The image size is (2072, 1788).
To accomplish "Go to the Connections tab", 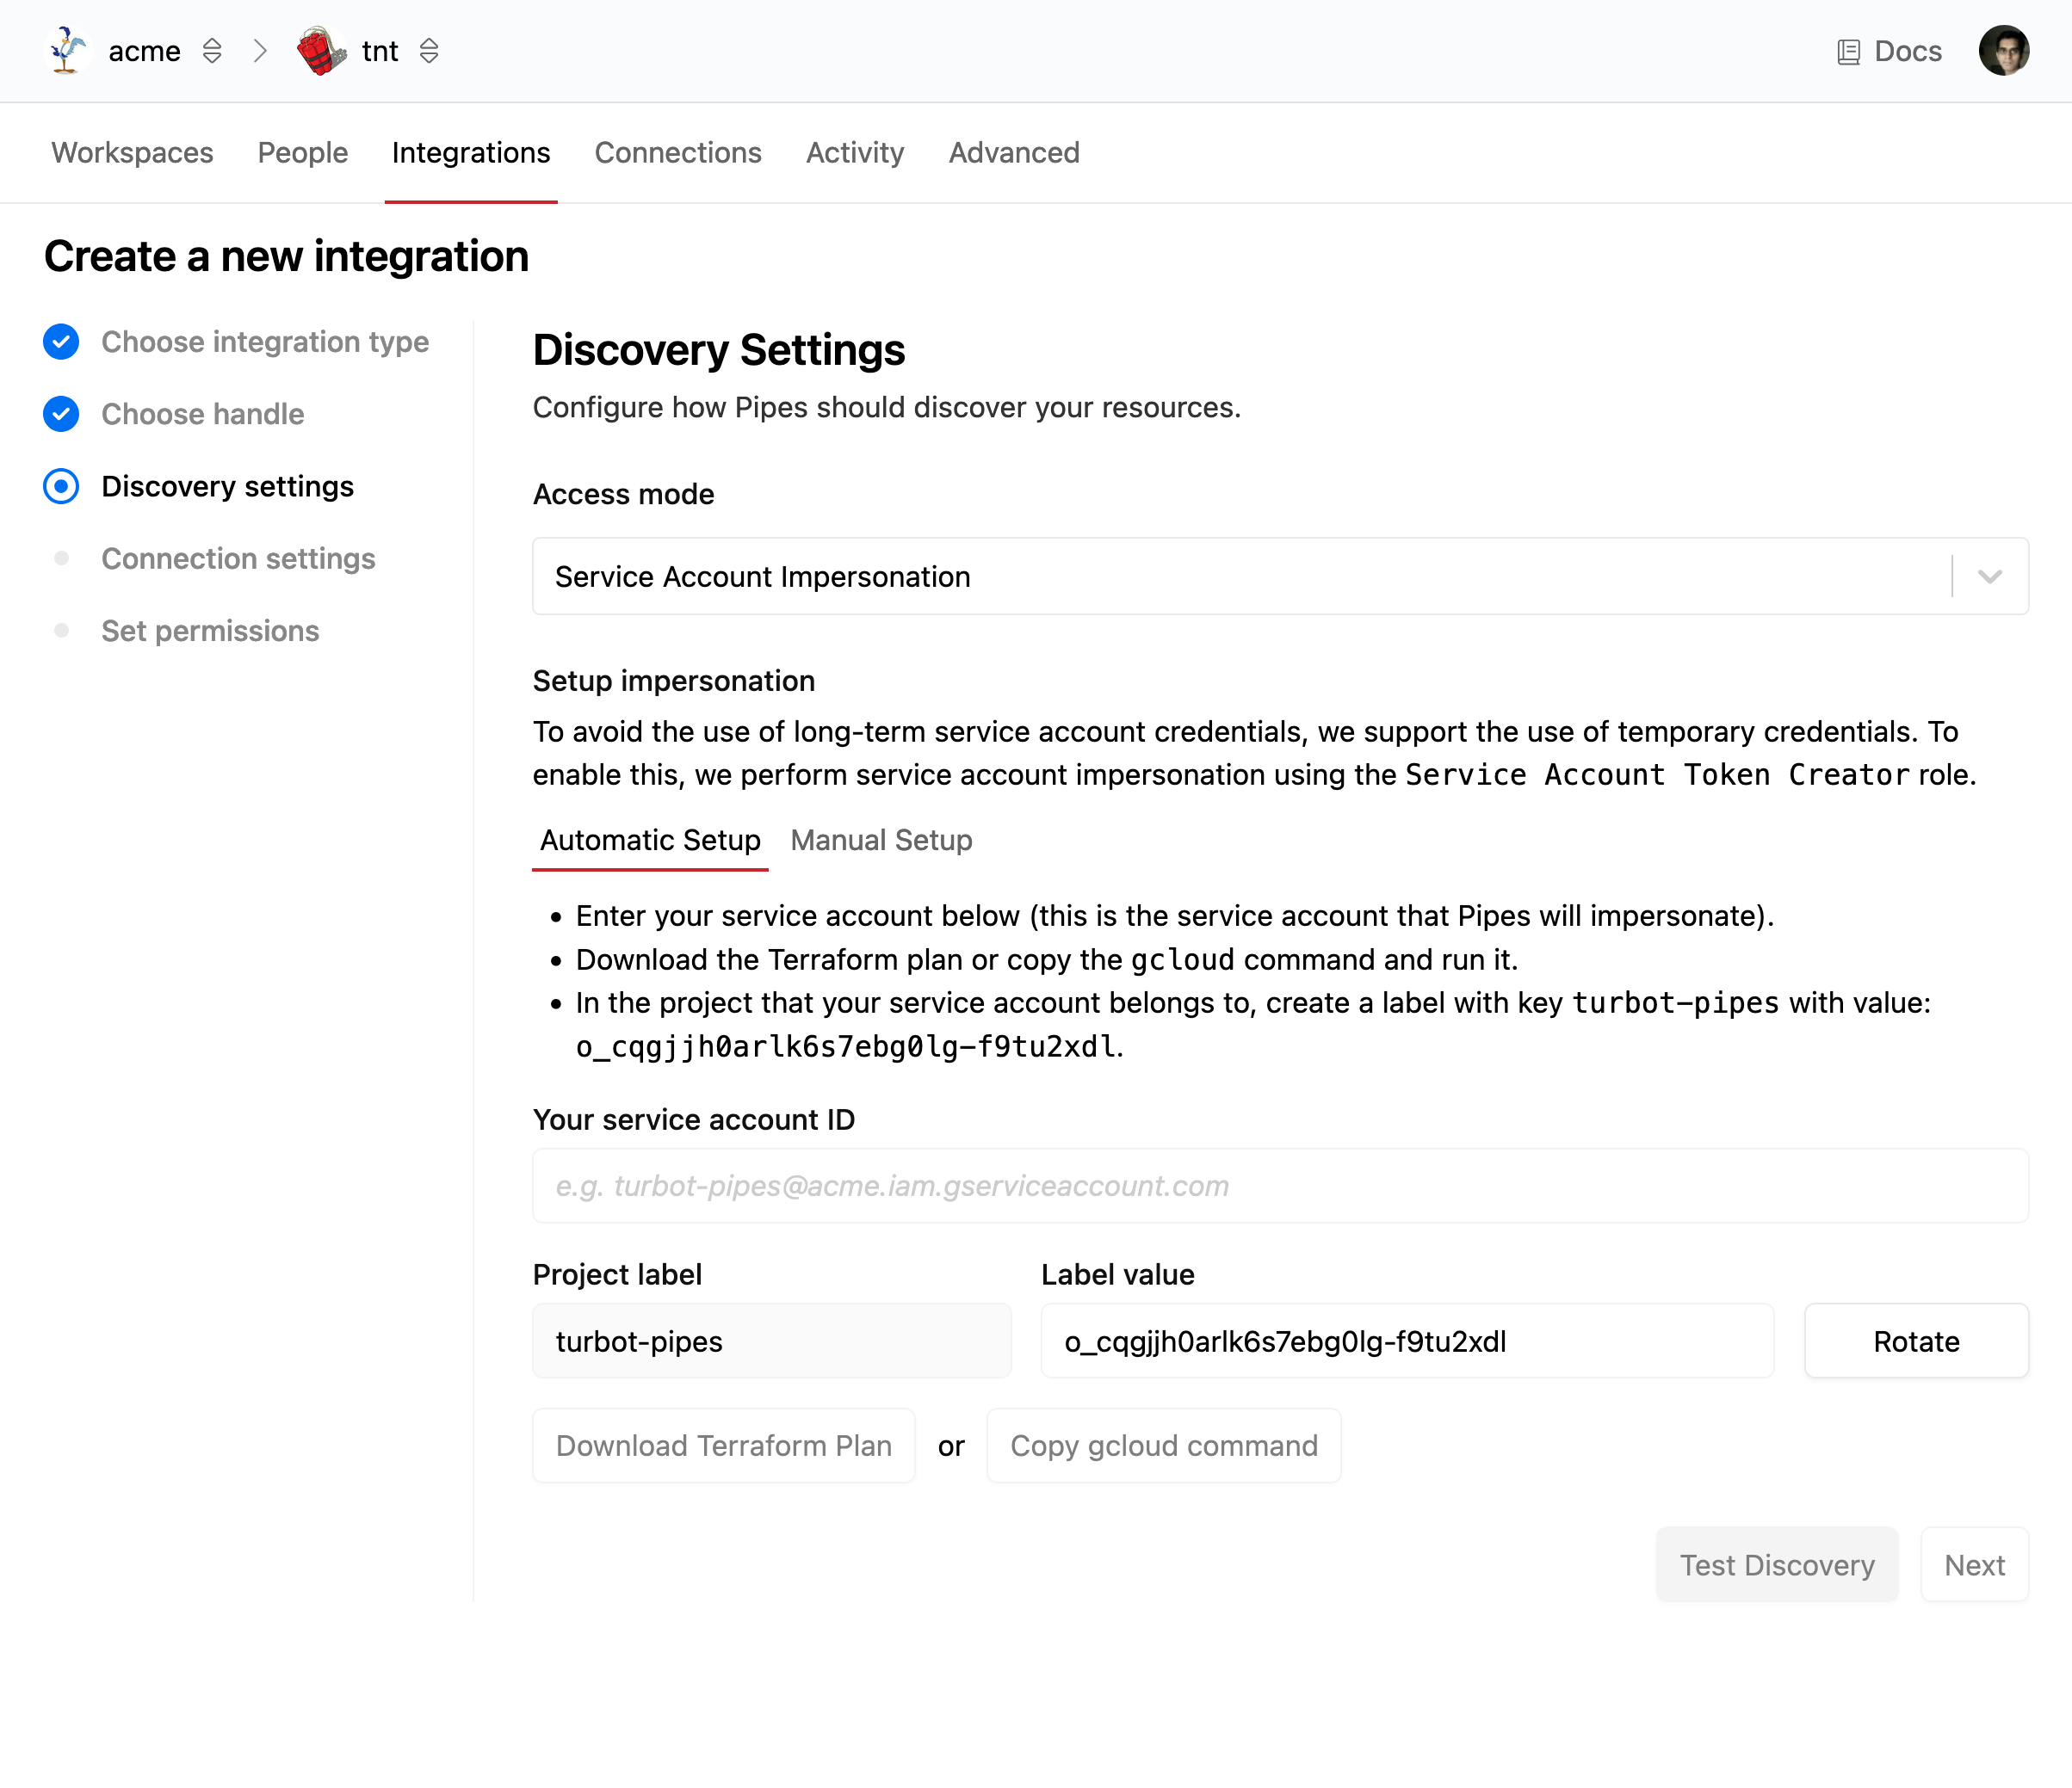I will tap(677, 153).
